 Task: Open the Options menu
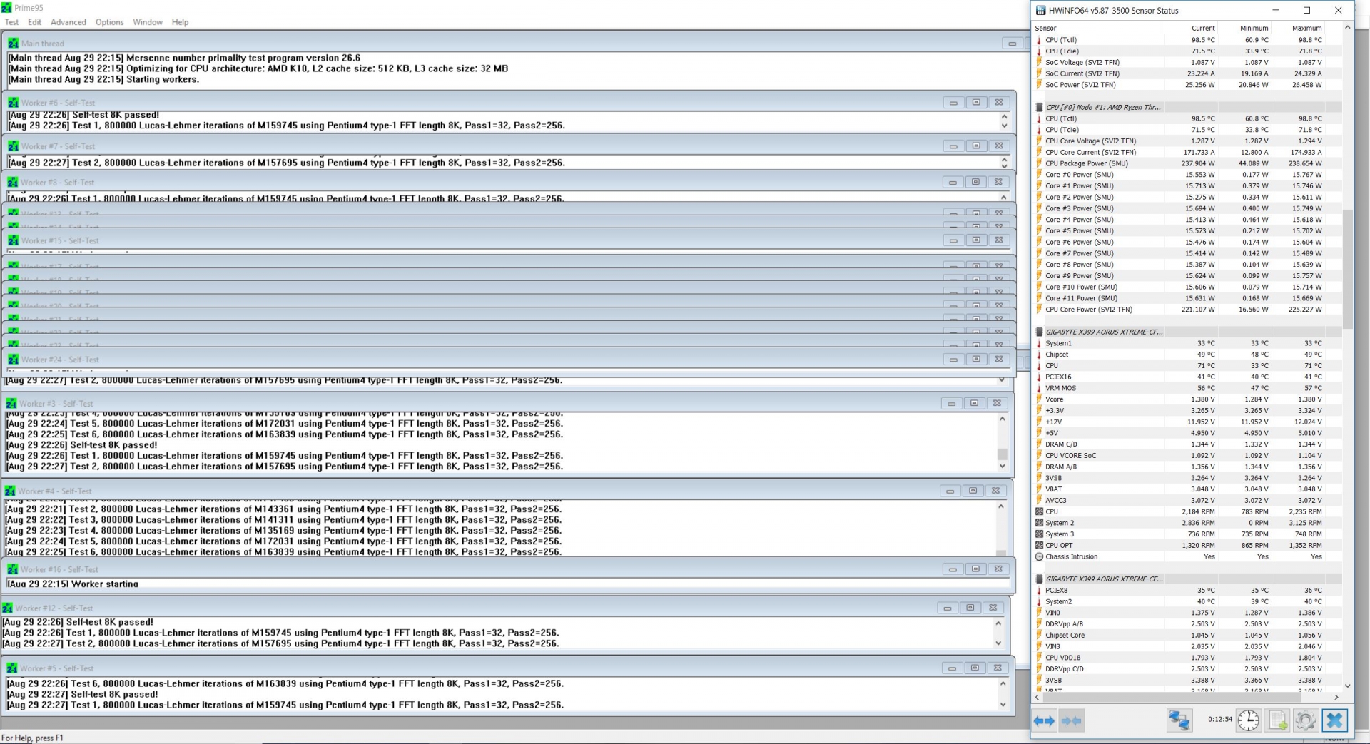[109, 22]
